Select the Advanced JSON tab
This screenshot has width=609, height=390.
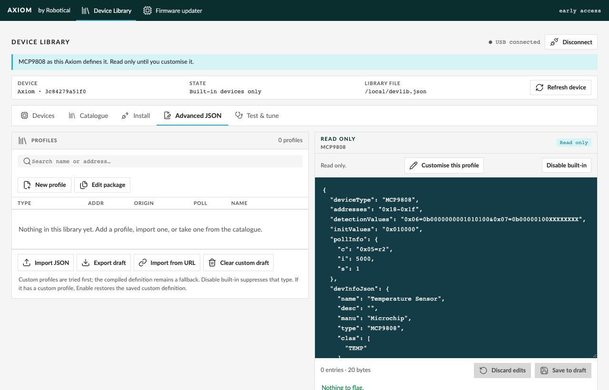pos(192,116)
